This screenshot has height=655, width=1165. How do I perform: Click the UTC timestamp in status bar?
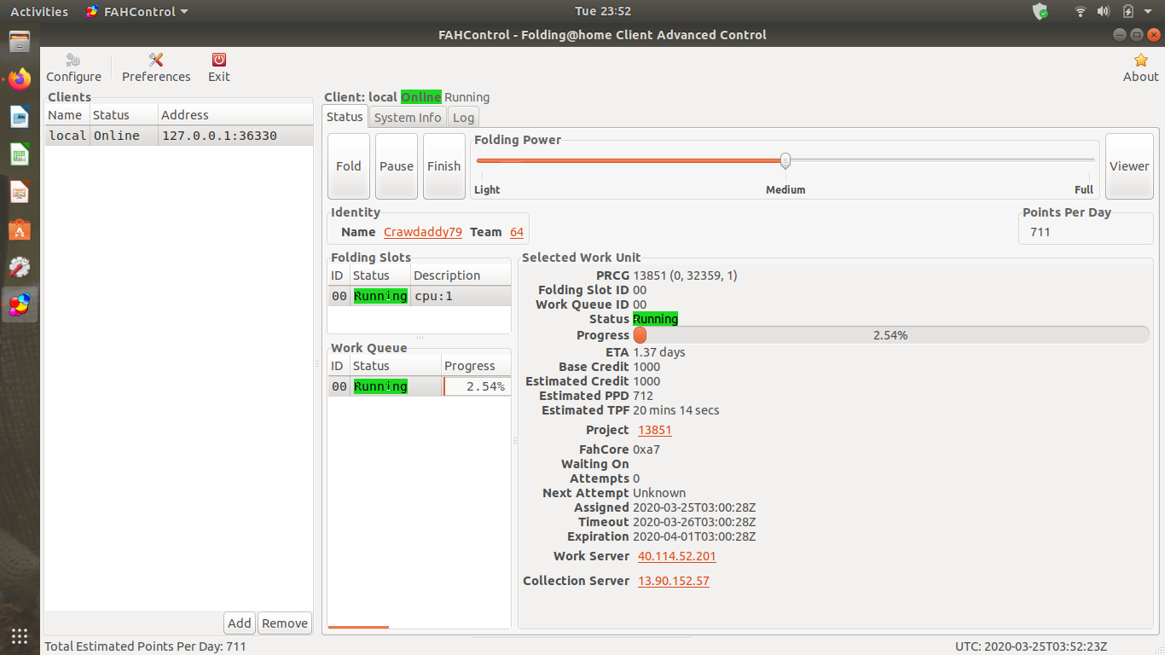pyautogui.click(x=1031, y=646)
